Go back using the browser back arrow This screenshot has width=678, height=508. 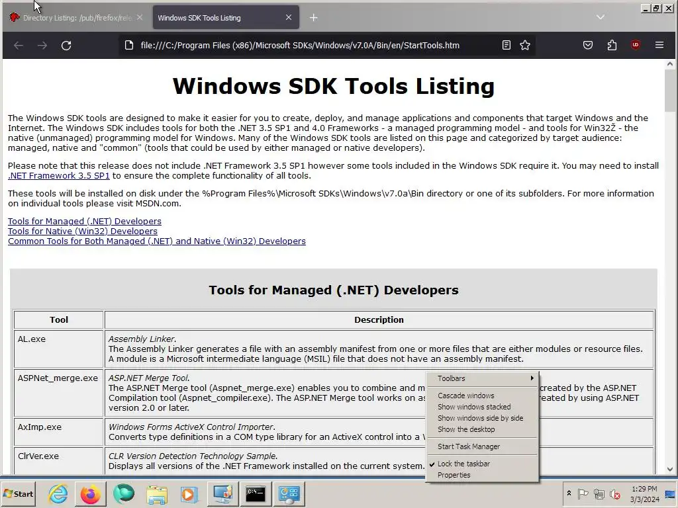(x=18, y=46)
